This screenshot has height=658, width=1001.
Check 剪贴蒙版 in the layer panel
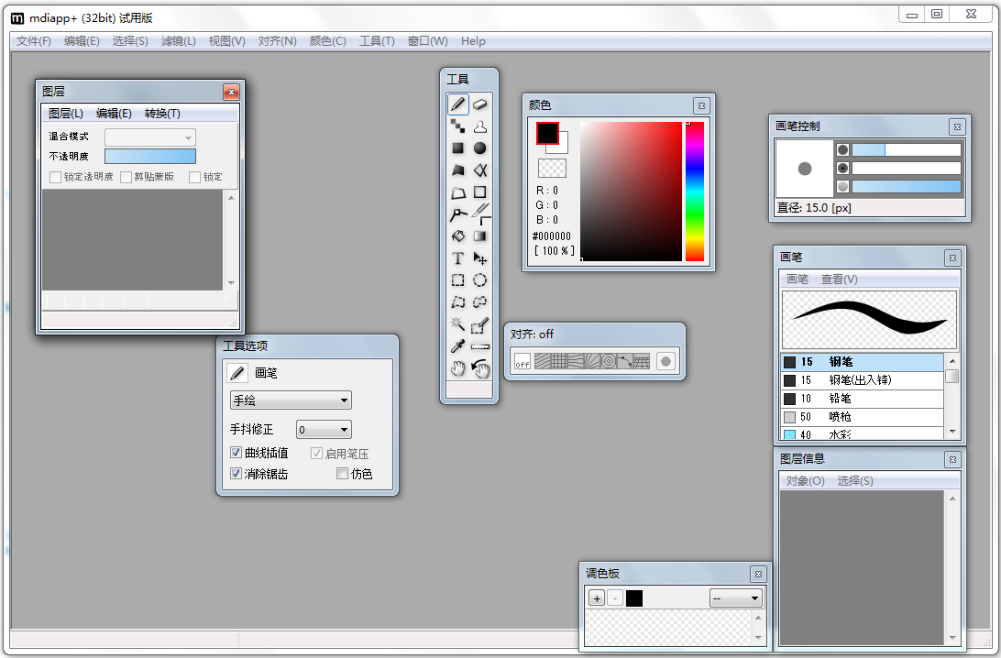click(126, 177)
